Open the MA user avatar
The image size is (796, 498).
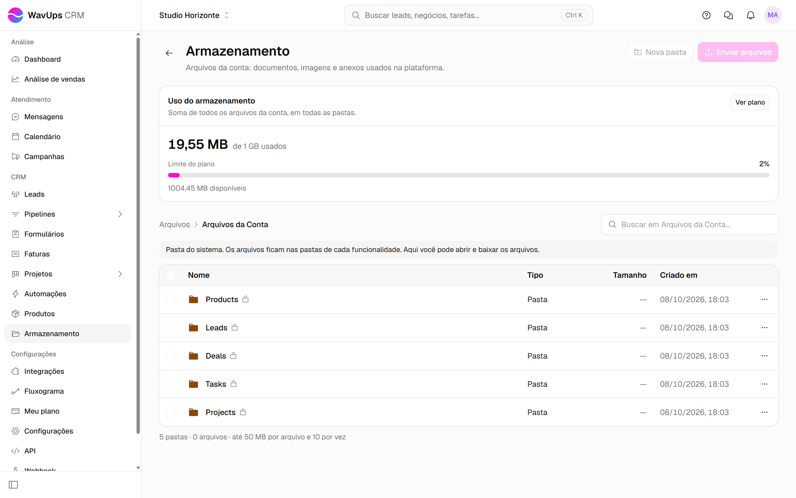(772, 15)
